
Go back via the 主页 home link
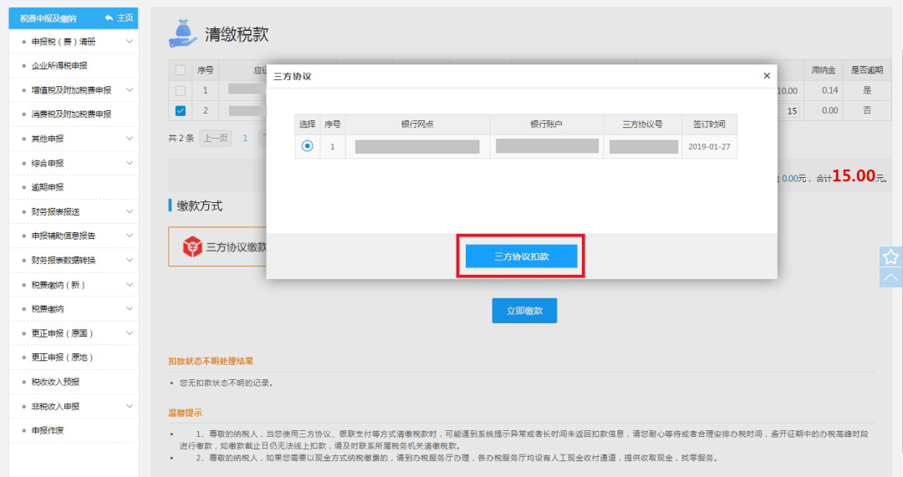pos(120,18)
